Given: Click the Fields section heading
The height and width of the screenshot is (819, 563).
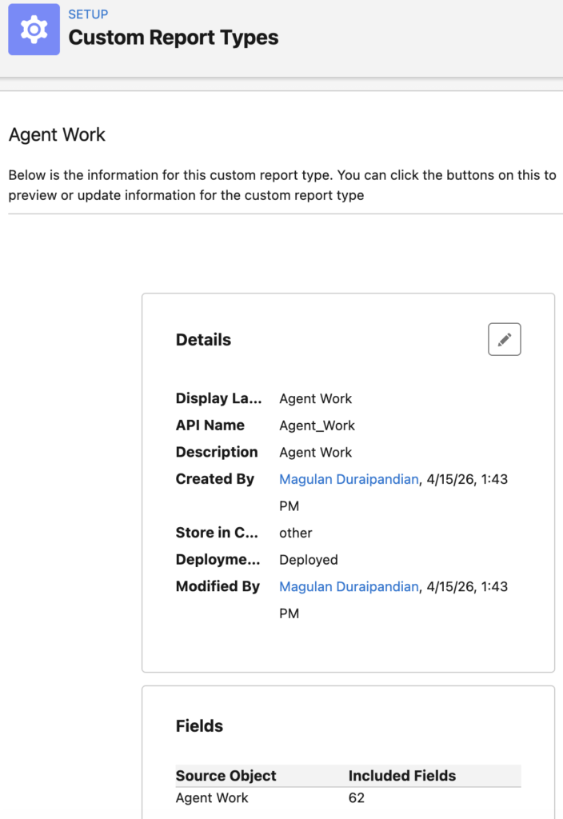Looking at the screenshot, I should pos(199,726).
